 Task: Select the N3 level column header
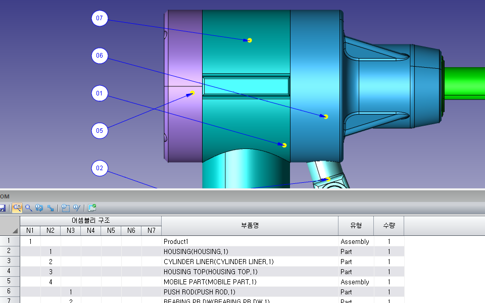[x=71, y=231]
